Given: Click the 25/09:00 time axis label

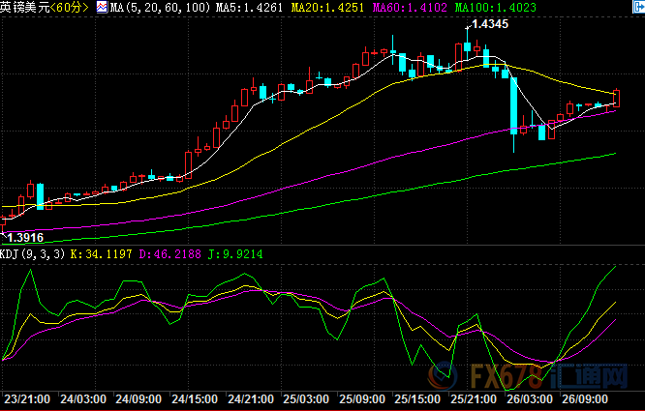Looking at the screenshot, I should pos(362,399).
